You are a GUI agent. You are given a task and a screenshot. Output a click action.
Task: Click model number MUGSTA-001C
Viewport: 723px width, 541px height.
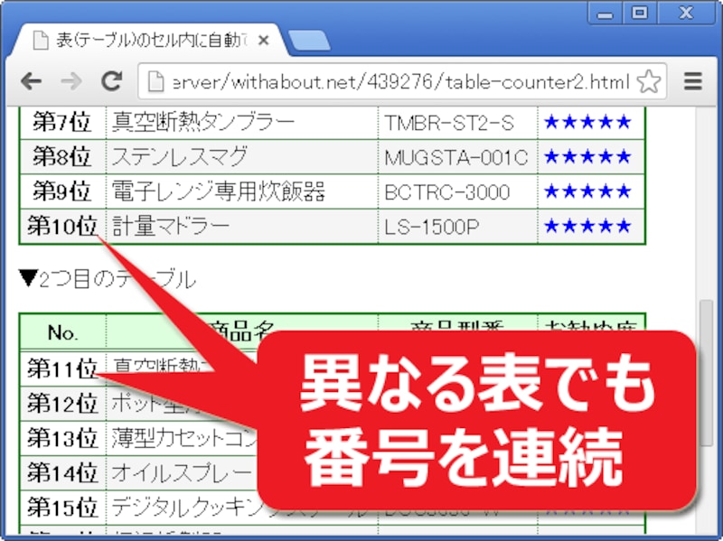[456, 158]
